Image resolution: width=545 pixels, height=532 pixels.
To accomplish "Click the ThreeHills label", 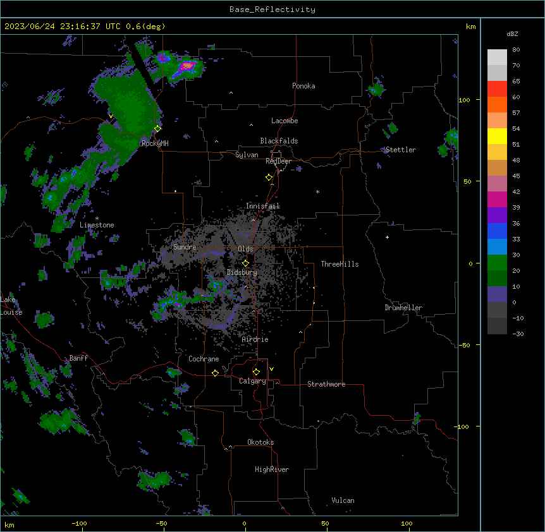I will pyautogui.click(x=340, y=264).
